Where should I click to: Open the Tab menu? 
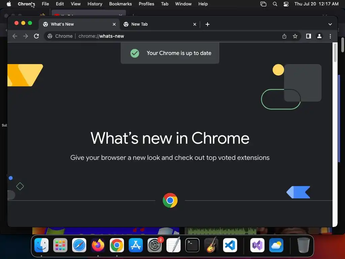[x=165, y=4]
